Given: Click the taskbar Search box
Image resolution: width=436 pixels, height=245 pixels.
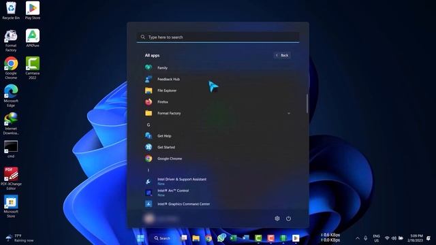Looking at the screenshot, I should point(162,238).
